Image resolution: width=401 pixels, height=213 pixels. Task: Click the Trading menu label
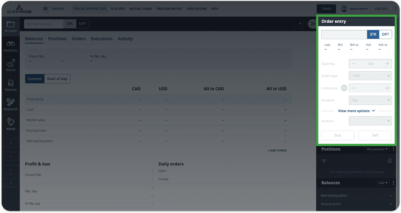(58, 9)
